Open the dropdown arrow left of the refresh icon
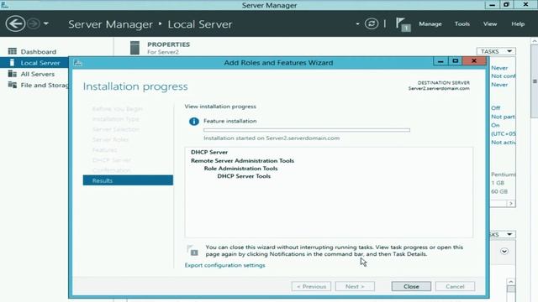 click(x=357, y=23)
